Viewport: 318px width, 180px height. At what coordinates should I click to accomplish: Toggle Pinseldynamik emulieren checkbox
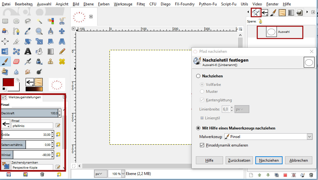tap(202, 145)
